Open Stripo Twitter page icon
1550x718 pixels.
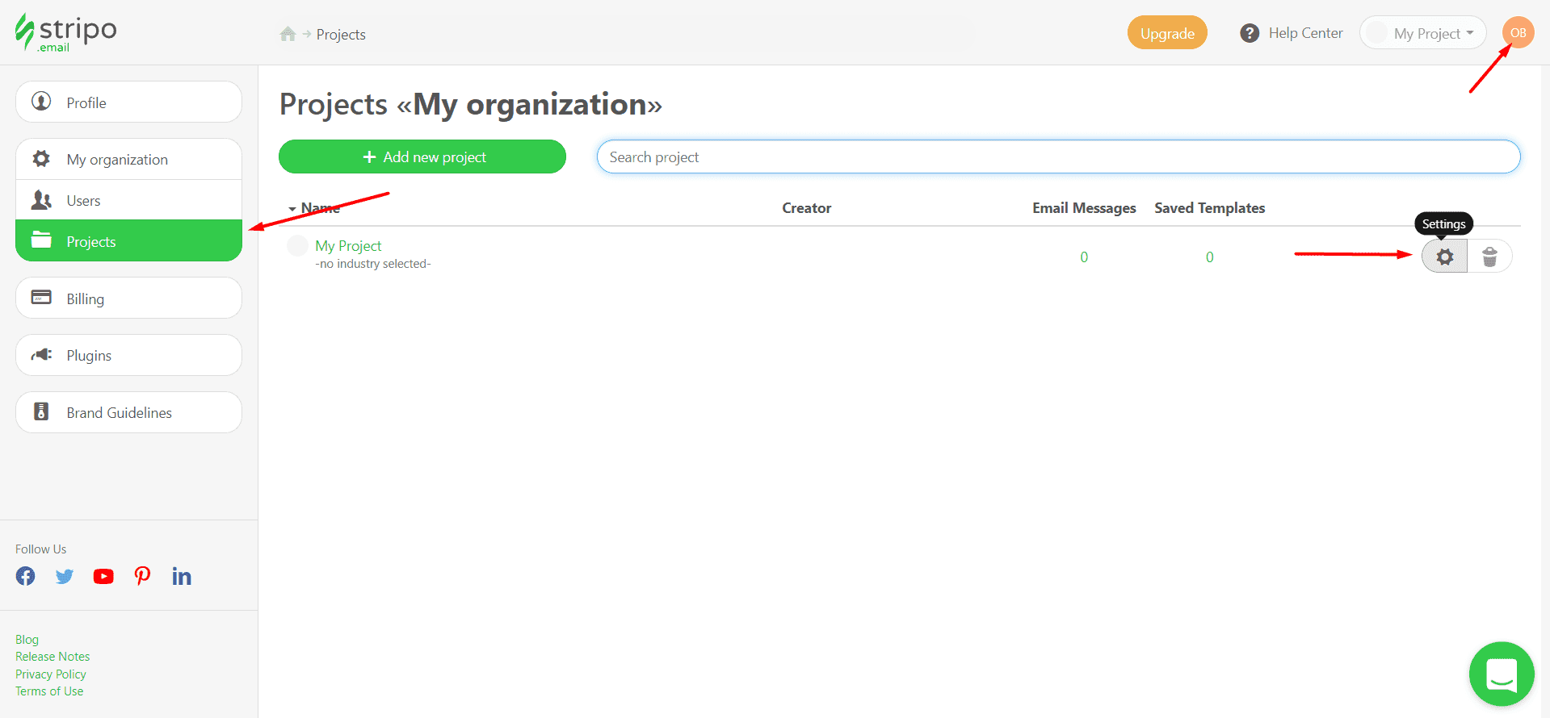pyautogui.click(x=65, y=576)
